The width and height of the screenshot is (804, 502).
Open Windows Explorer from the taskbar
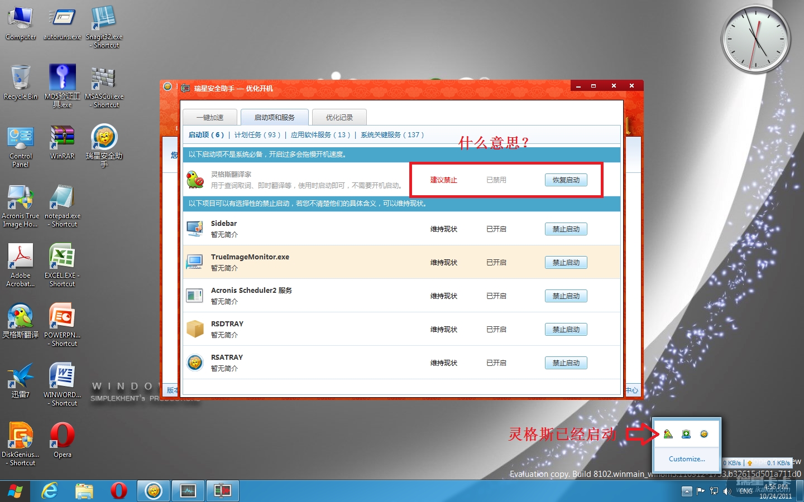pos(84,491)
